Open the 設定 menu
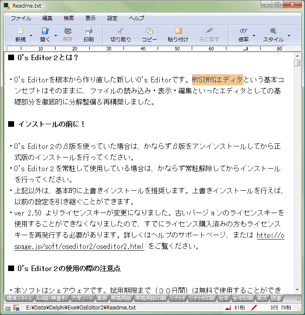 pyautogui.click(x=112, y=18)
